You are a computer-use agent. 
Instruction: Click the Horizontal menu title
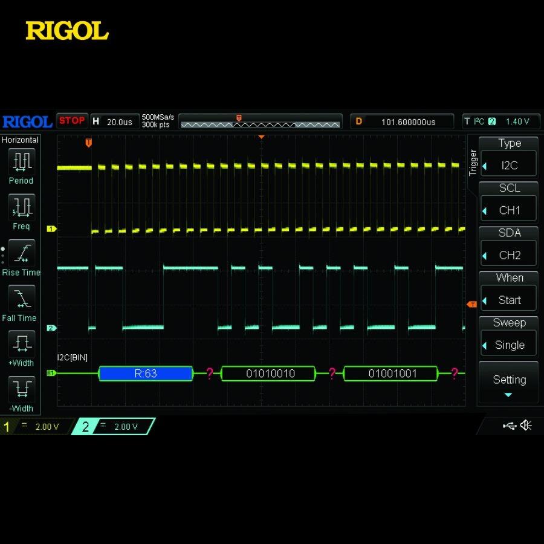tap(20, 140)
